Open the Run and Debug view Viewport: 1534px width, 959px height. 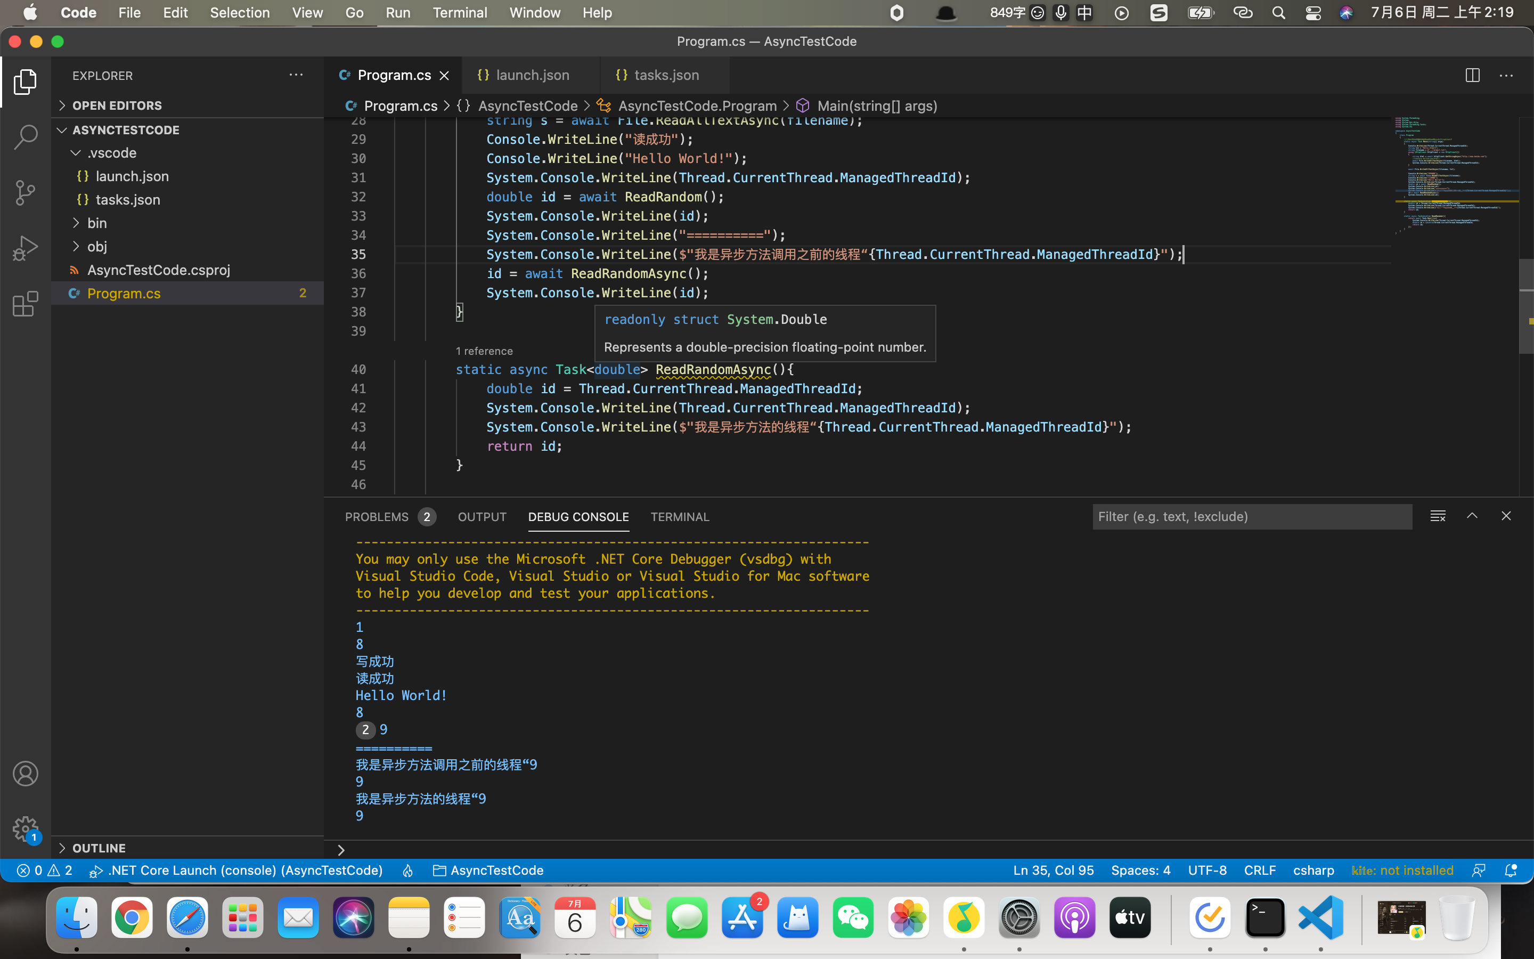26,248
